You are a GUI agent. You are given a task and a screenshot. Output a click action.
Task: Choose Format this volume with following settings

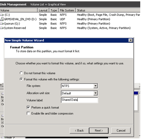(21, 79)
